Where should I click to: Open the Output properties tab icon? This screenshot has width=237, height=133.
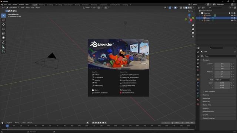click(198, 60)
